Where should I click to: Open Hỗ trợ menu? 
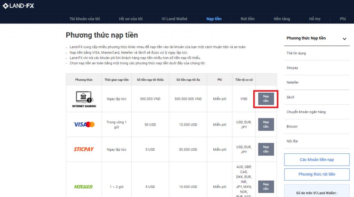[x=315, y=19]
